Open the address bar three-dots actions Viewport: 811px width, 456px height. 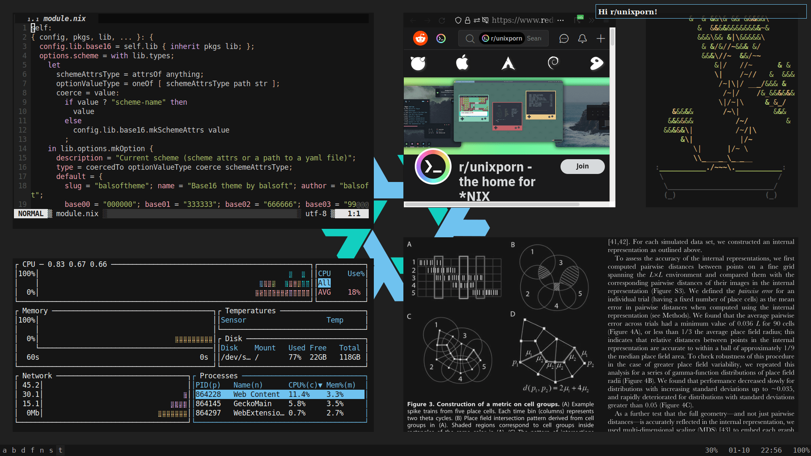[561, 20]
